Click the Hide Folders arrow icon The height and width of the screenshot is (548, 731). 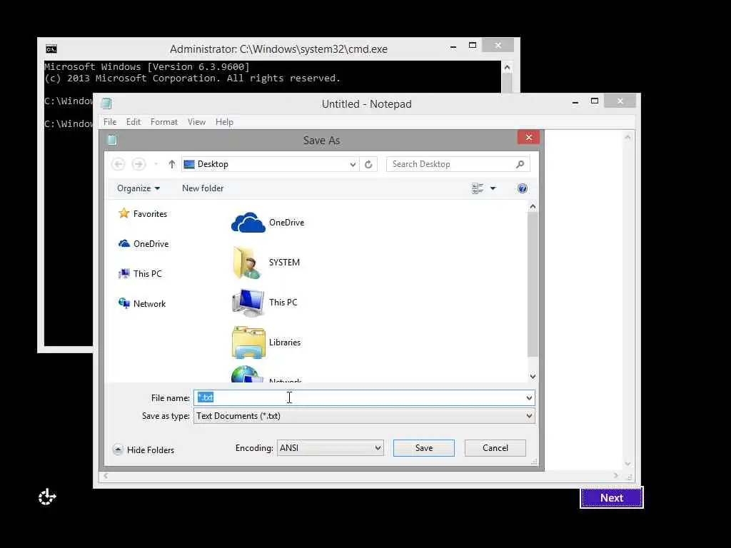[x=118, y=450]
